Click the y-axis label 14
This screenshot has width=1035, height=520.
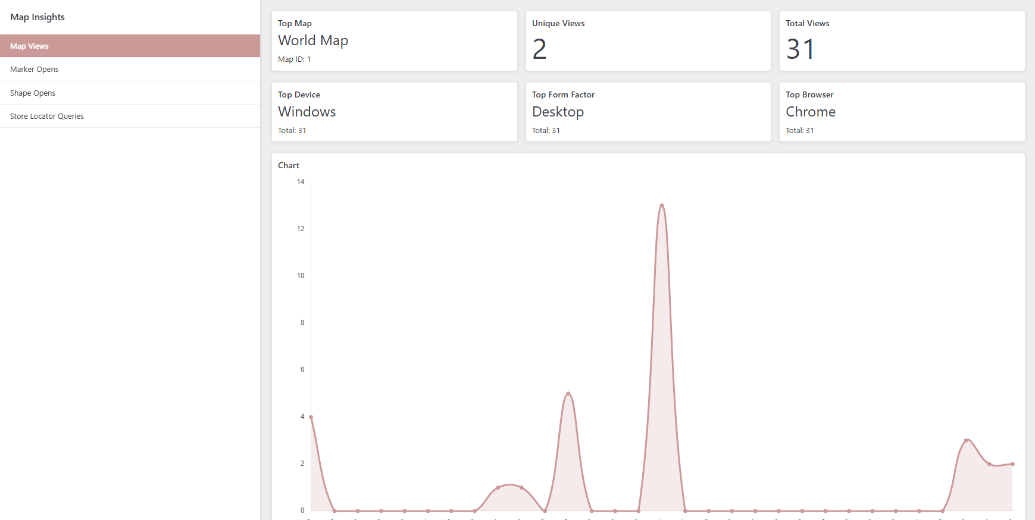click(x=301, y=182)
